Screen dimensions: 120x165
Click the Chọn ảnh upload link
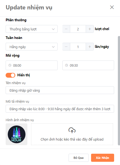pos(48,139)
